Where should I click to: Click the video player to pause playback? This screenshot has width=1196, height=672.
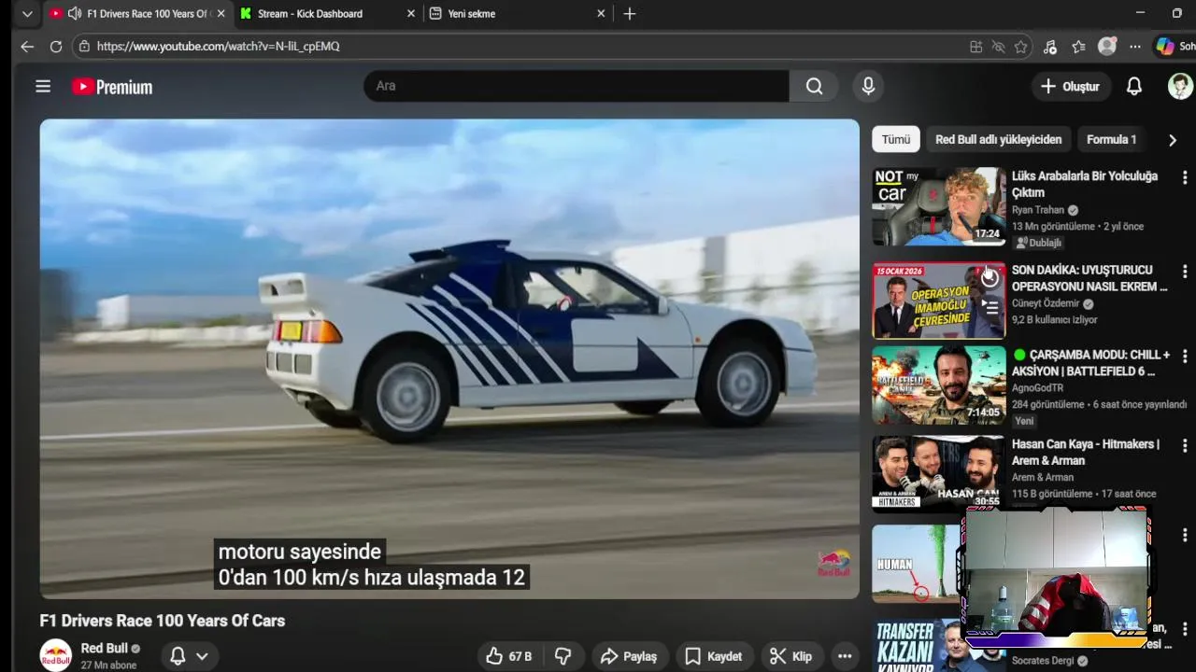tap(448, 358)
